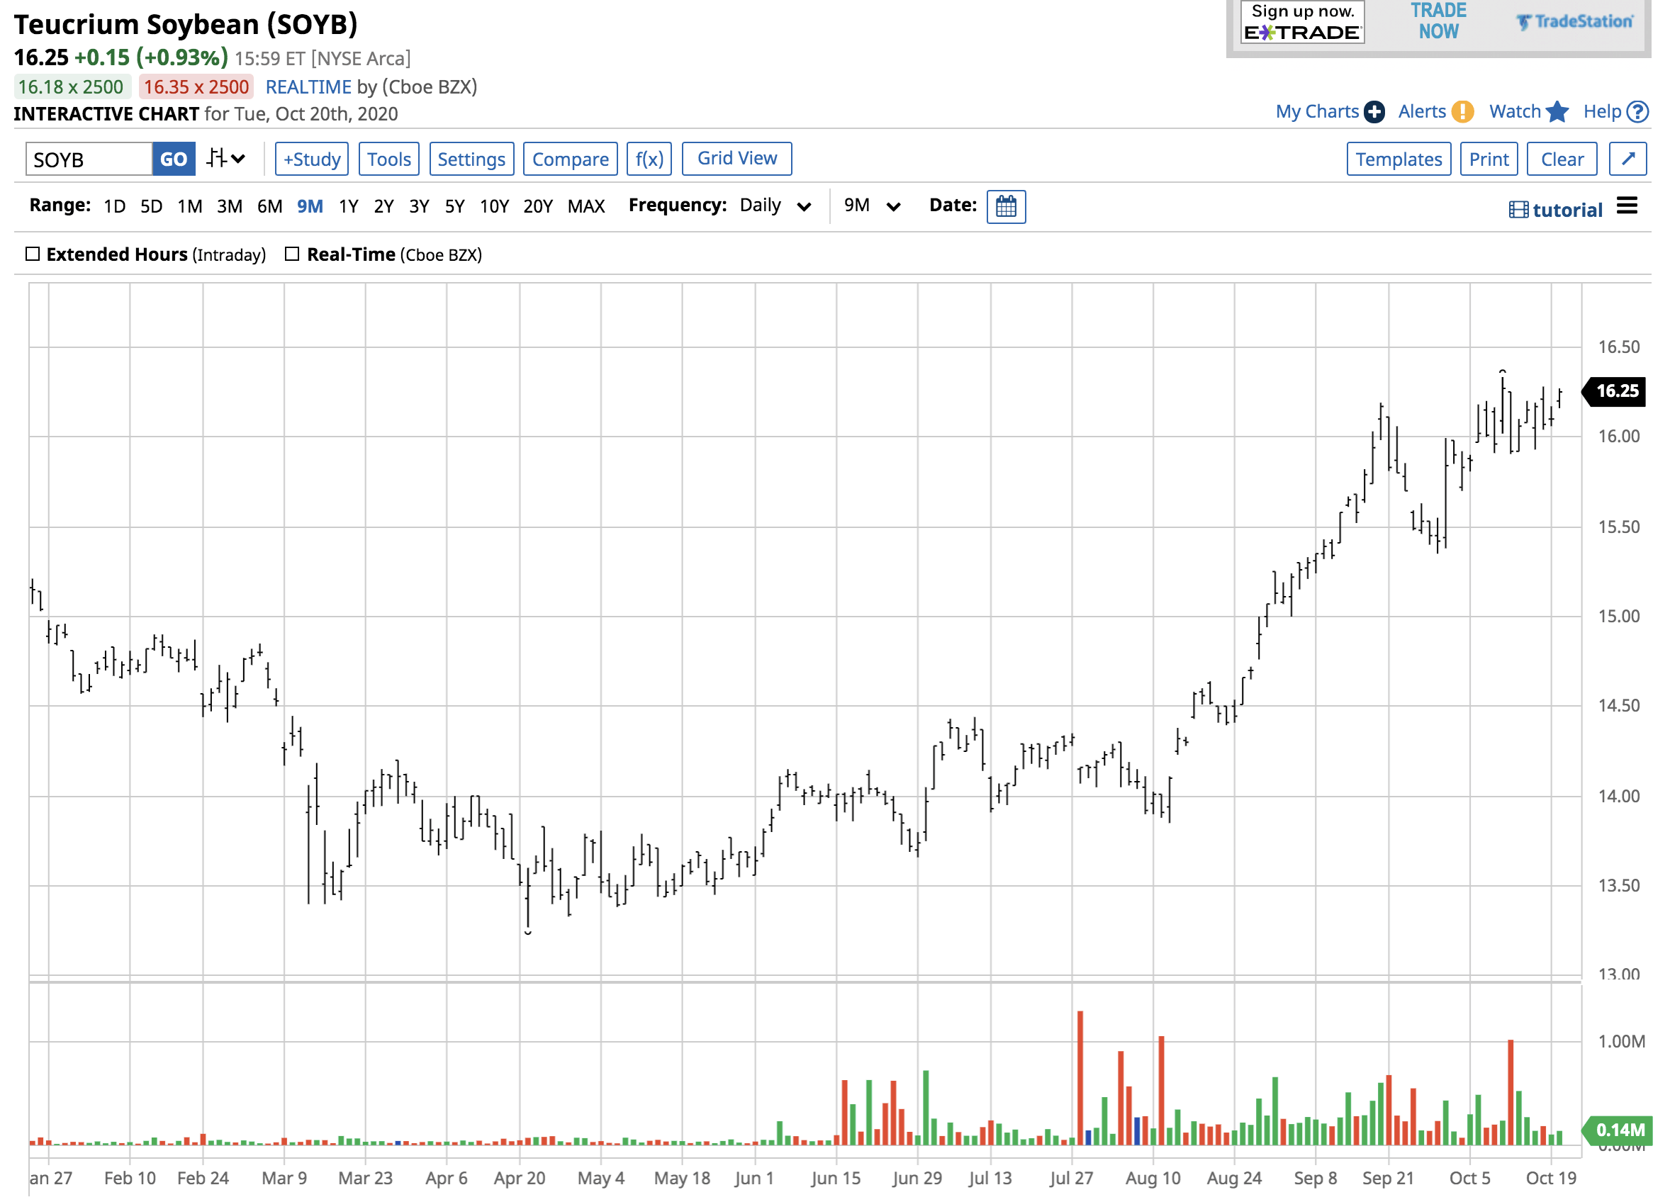
Task: Click the SOYB symbol input field
Action: 89,159
